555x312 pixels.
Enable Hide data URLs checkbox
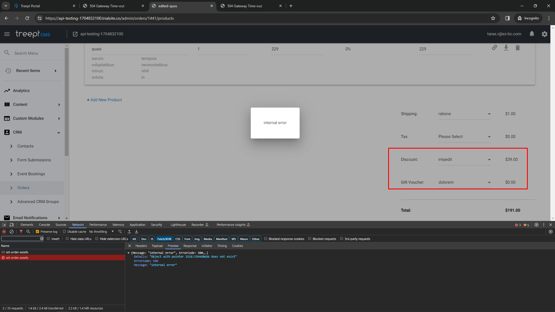67,239
